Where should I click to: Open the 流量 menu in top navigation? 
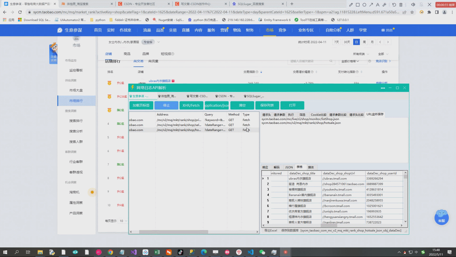(x=147, y=30)
